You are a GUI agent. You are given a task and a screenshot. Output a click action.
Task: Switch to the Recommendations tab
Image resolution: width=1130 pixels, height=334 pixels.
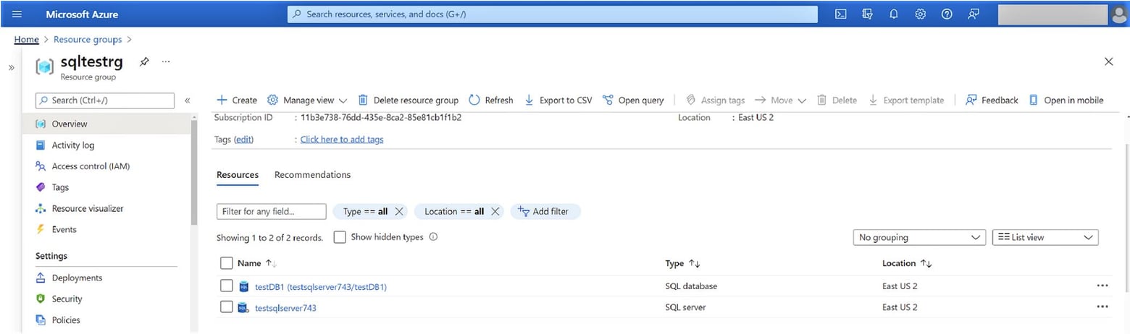pos(312,175)
